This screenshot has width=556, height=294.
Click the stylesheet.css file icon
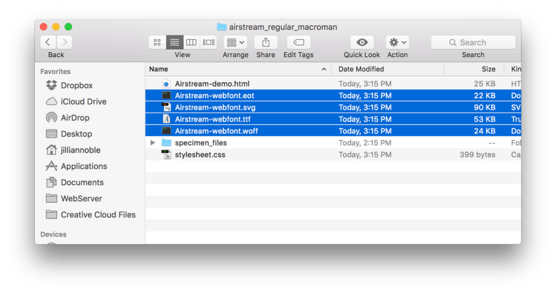(166, 155)
